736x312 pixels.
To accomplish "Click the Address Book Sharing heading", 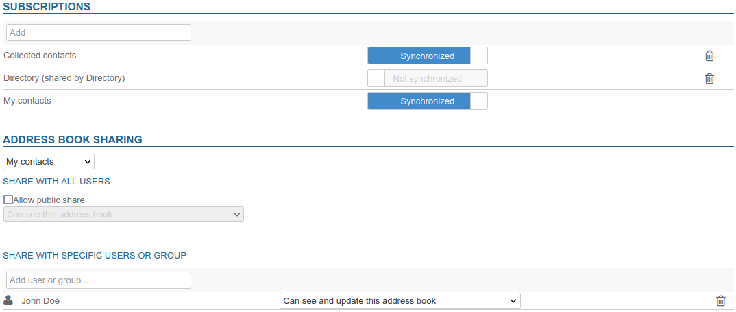I will [73, 140].
